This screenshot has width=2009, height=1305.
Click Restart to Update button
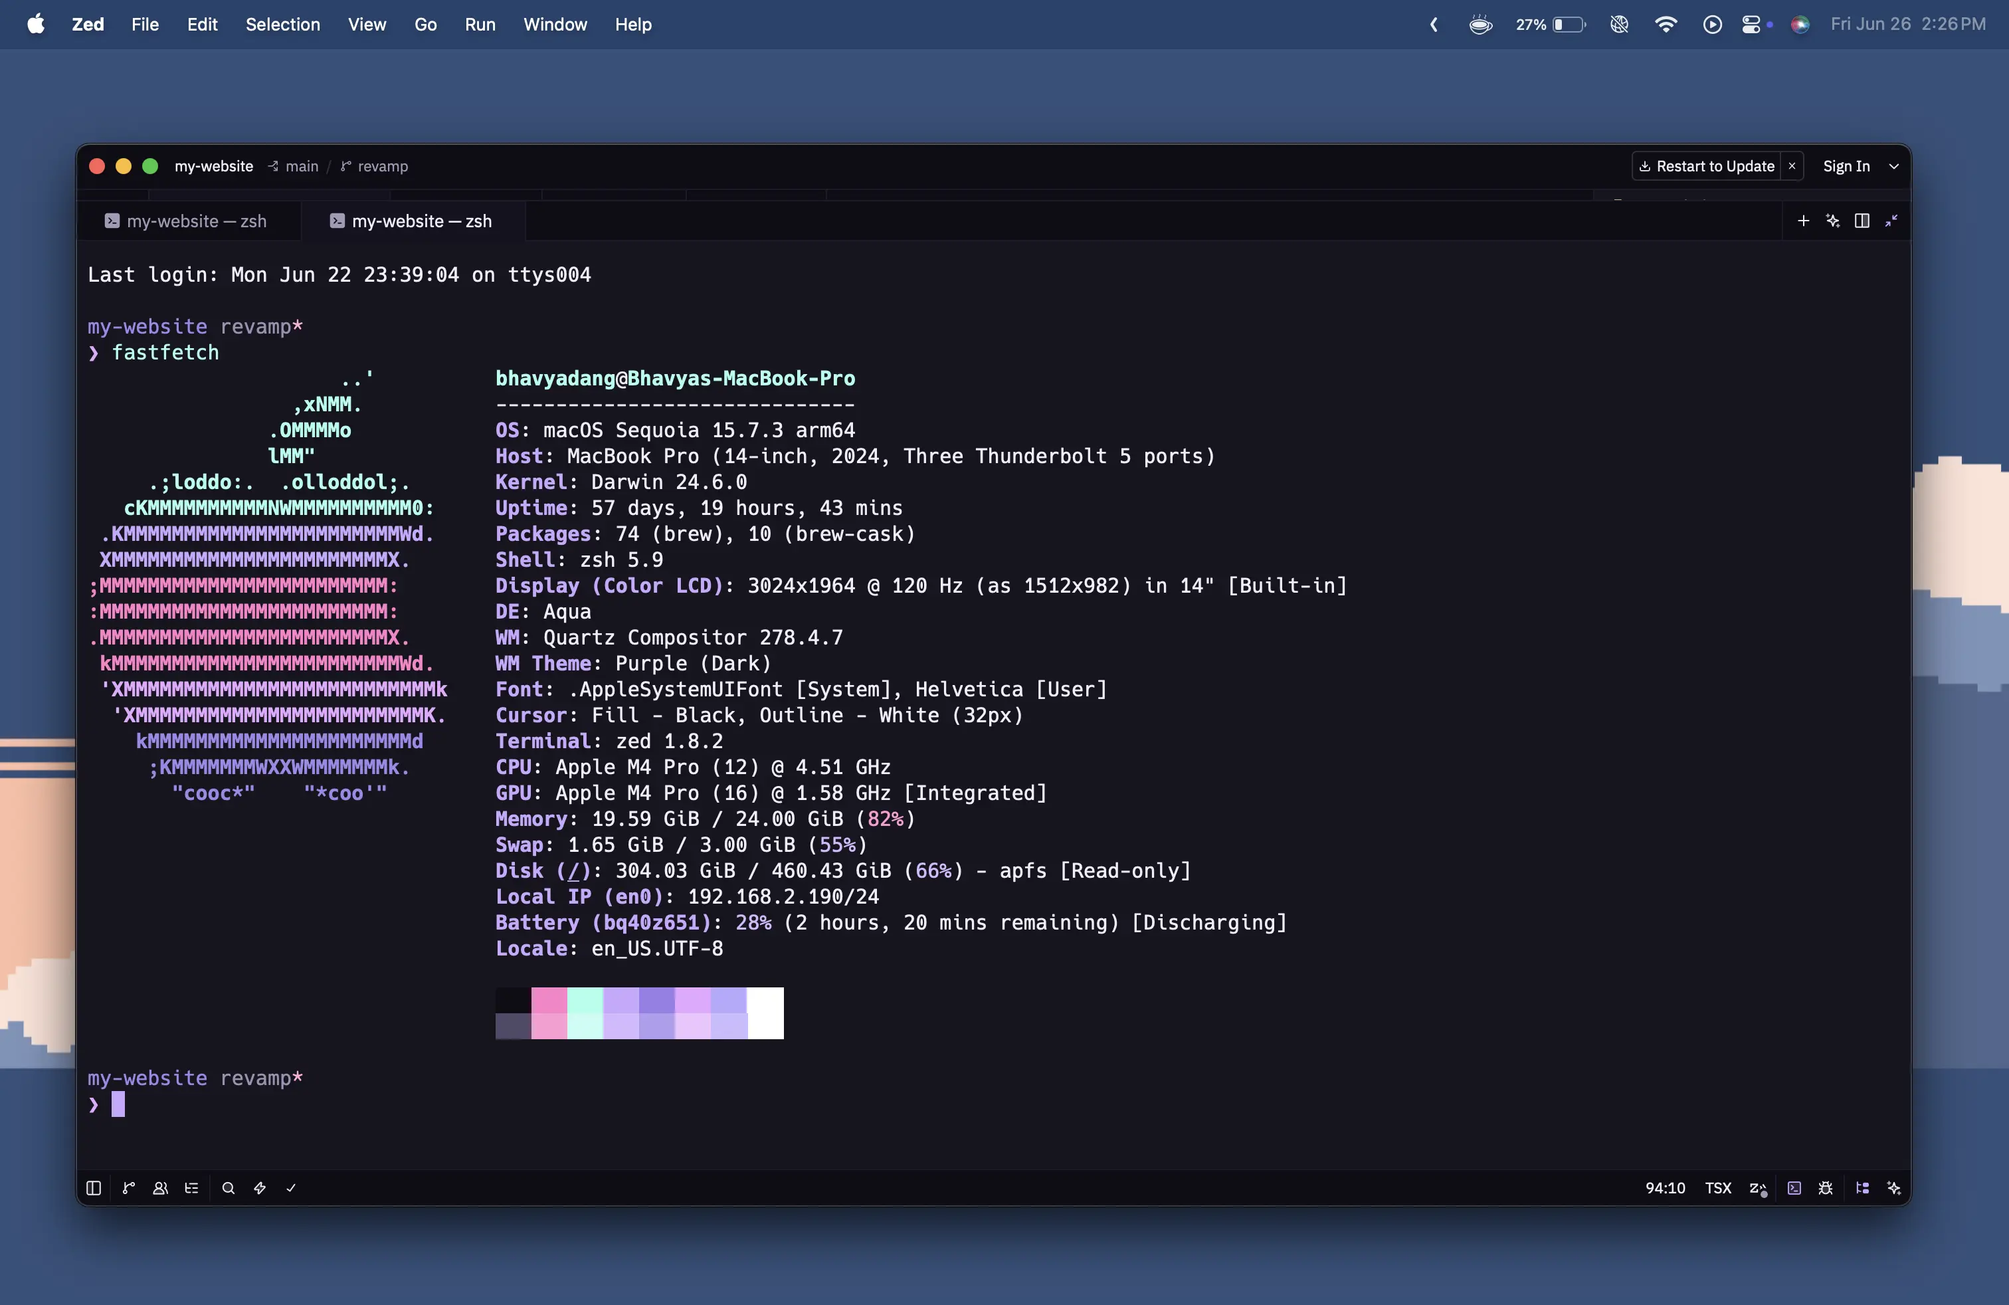point(1707,166)
